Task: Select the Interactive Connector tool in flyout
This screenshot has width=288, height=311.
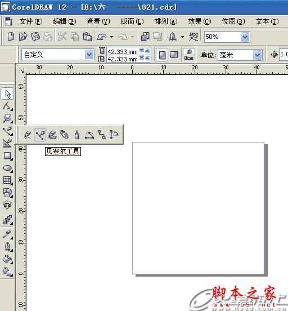Action: (102, 135)
